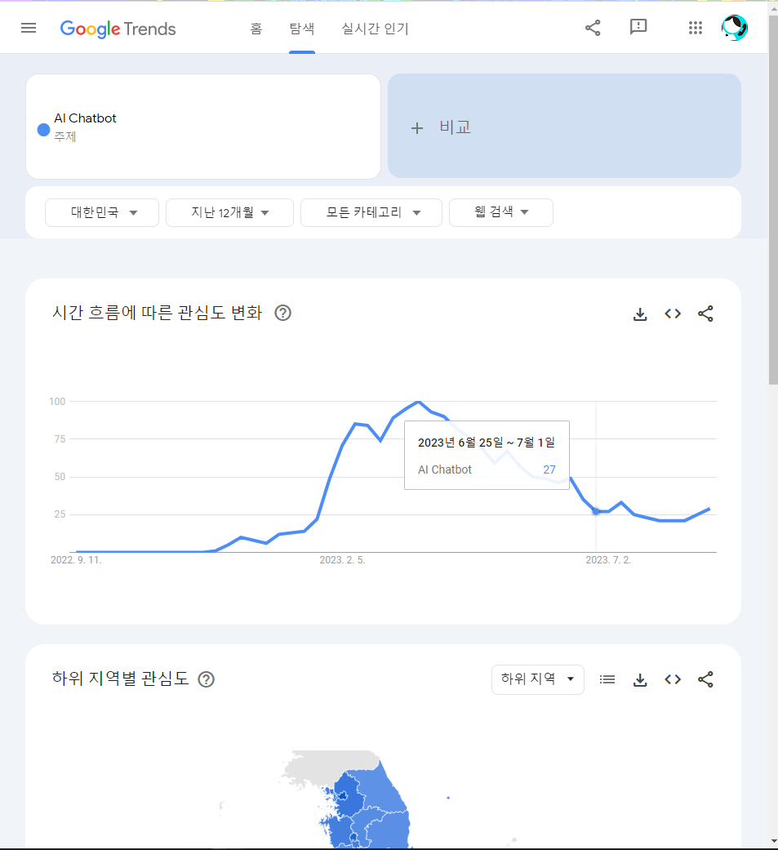The width and height of the screenshot is (778, 850).
Task: Open embed code for the time series chart
Action: (x=673, y=314)
